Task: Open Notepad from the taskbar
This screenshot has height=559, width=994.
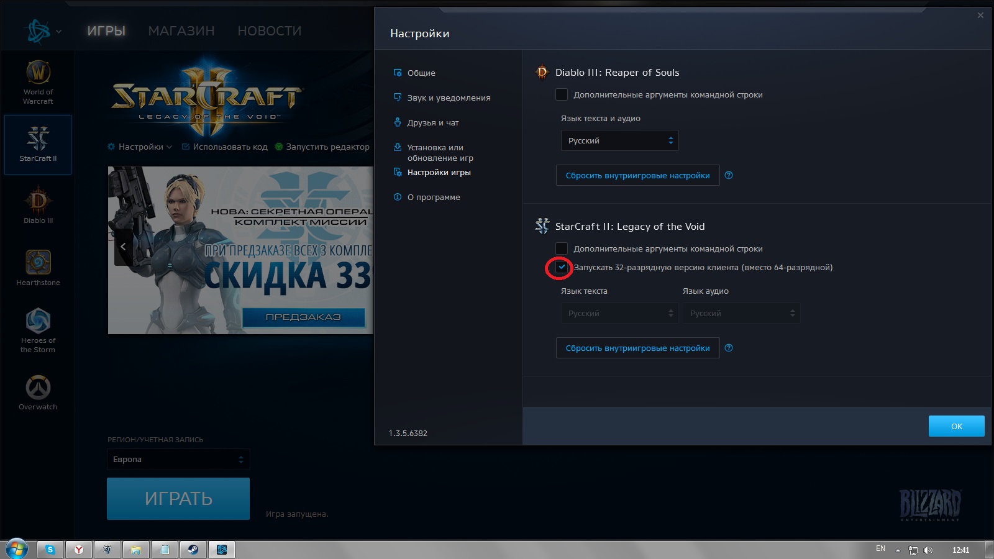Action: [x=165, y=550]
